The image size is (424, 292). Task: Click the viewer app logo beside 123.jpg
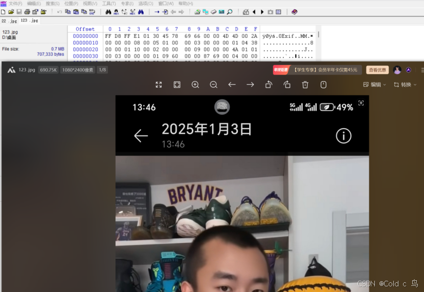pos(11,70)
